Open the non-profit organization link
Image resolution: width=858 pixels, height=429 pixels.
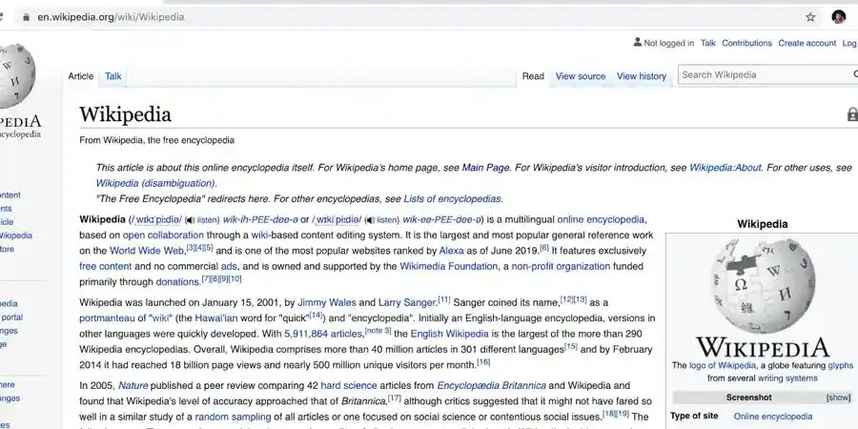click(x=561, y=267)
